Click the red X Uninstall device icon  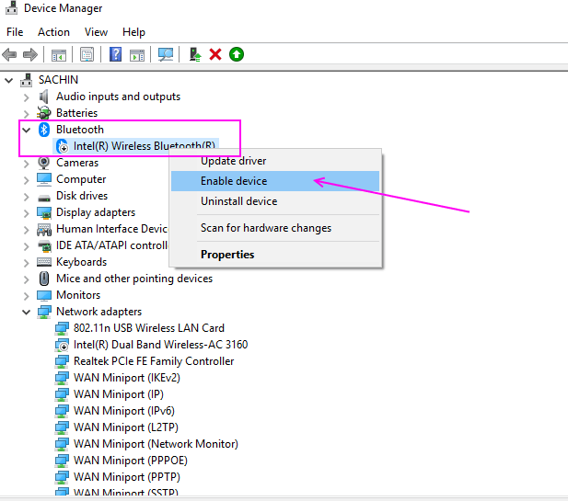215,54
